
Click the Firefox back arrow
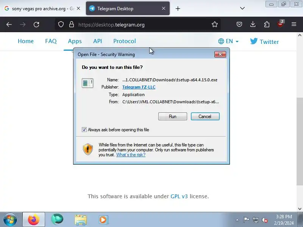click(9, 25)
